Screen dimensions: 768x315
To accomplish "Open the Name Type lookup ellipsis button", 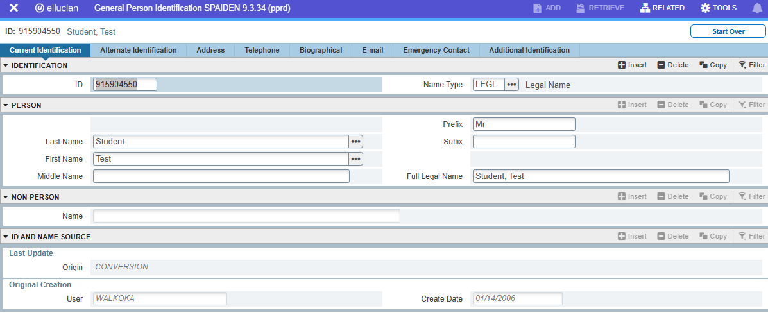I will pos(511,85).
